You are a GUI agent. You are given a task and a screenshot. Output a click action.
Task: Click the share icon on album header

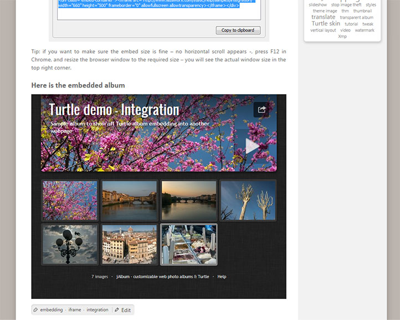(x=261, y=110)
